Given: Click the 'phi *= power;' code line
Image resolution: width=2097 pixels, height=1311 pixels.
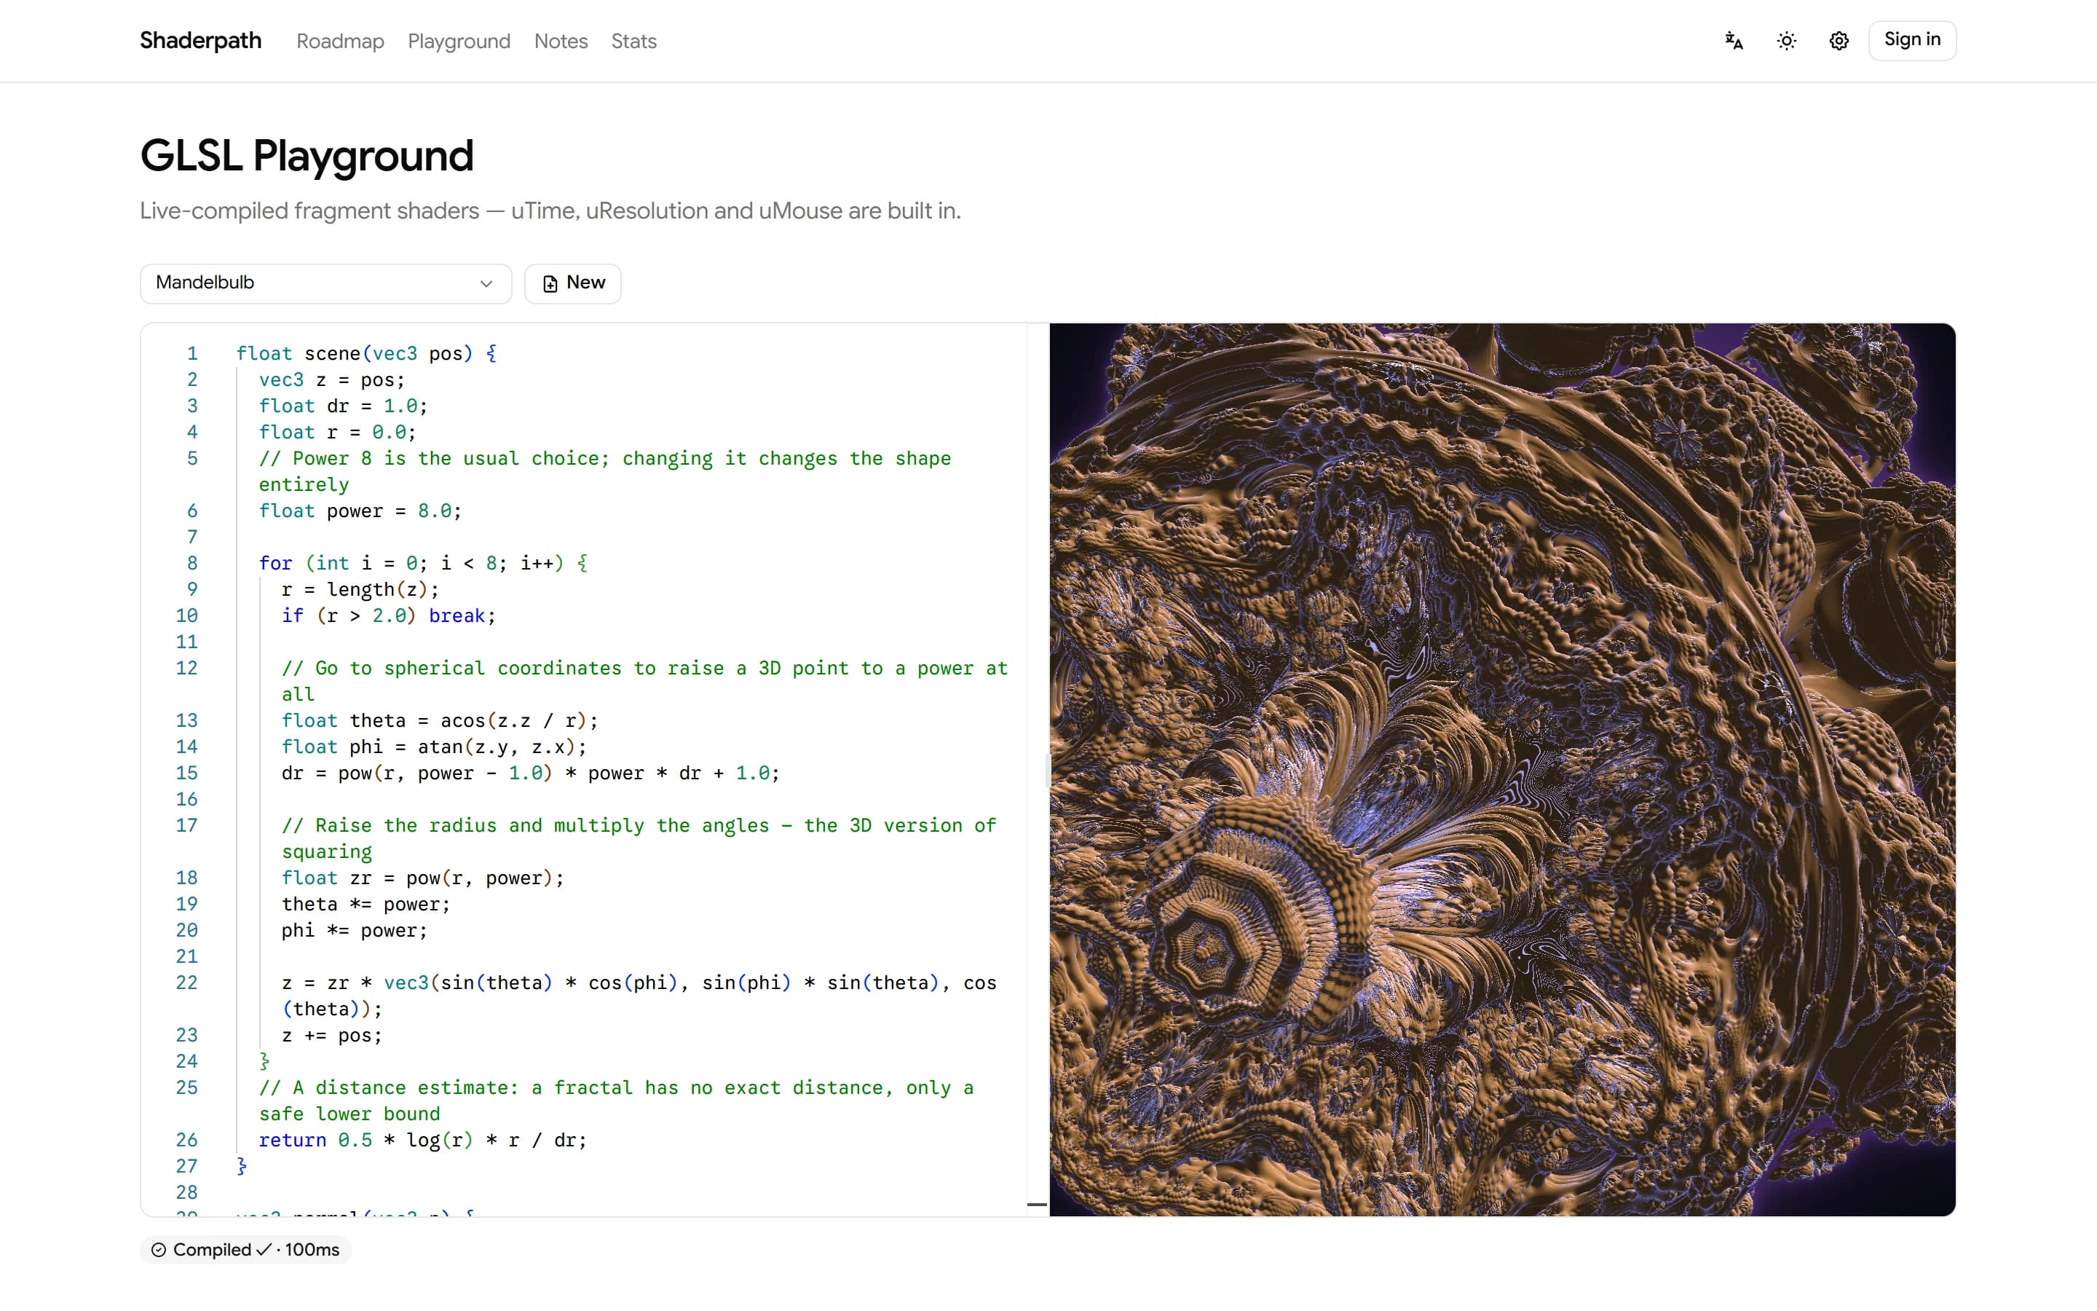Looking at the screenshot, I should tap(355, 930).
